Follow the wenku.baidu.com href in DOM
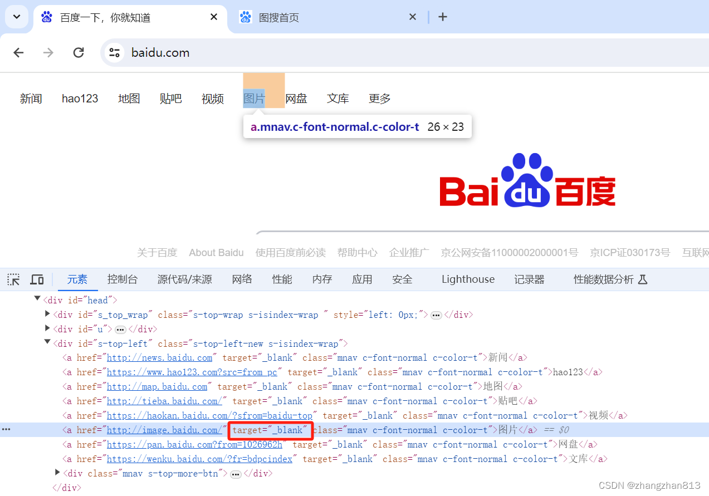 [x=199, y=459]
